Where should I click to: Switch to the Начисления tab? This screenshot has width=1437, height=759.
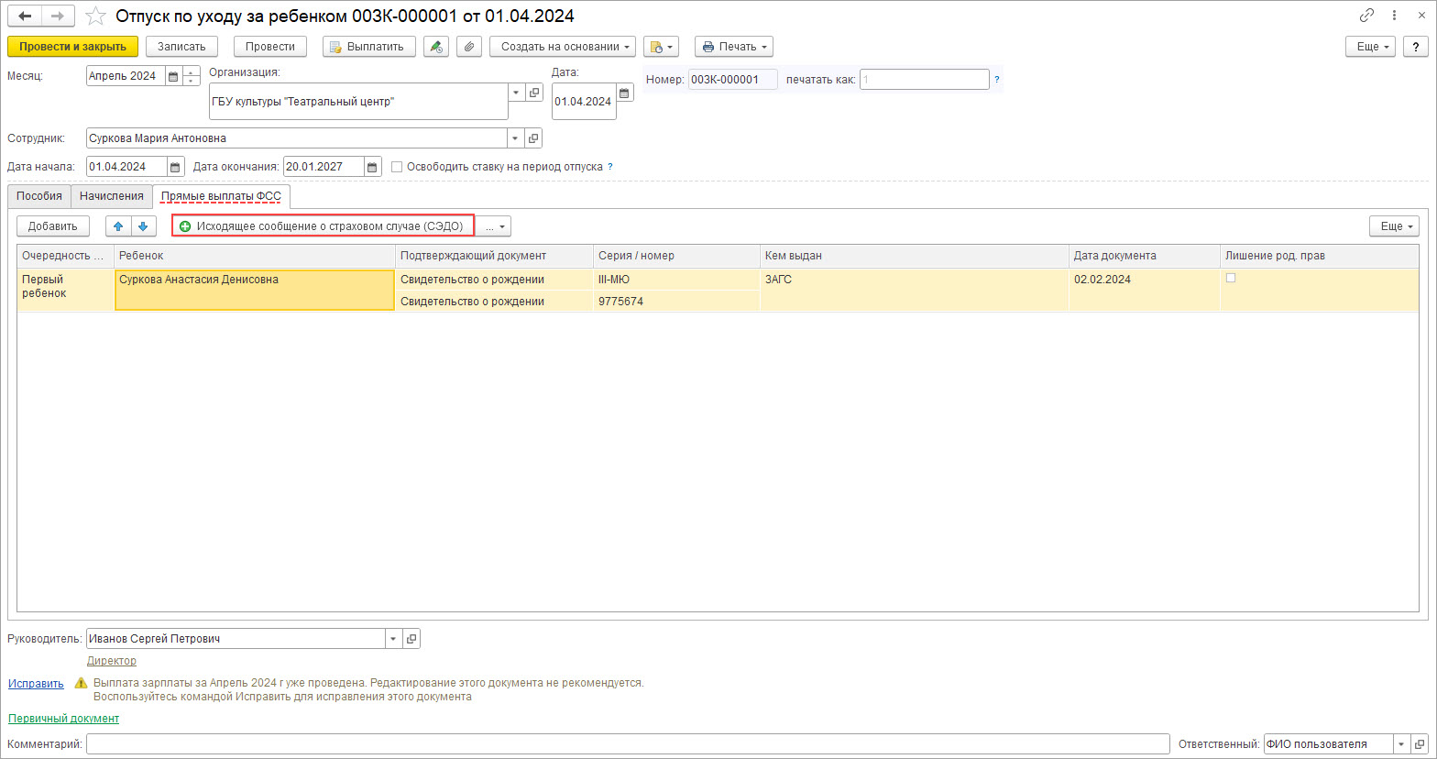coord(112,196)
